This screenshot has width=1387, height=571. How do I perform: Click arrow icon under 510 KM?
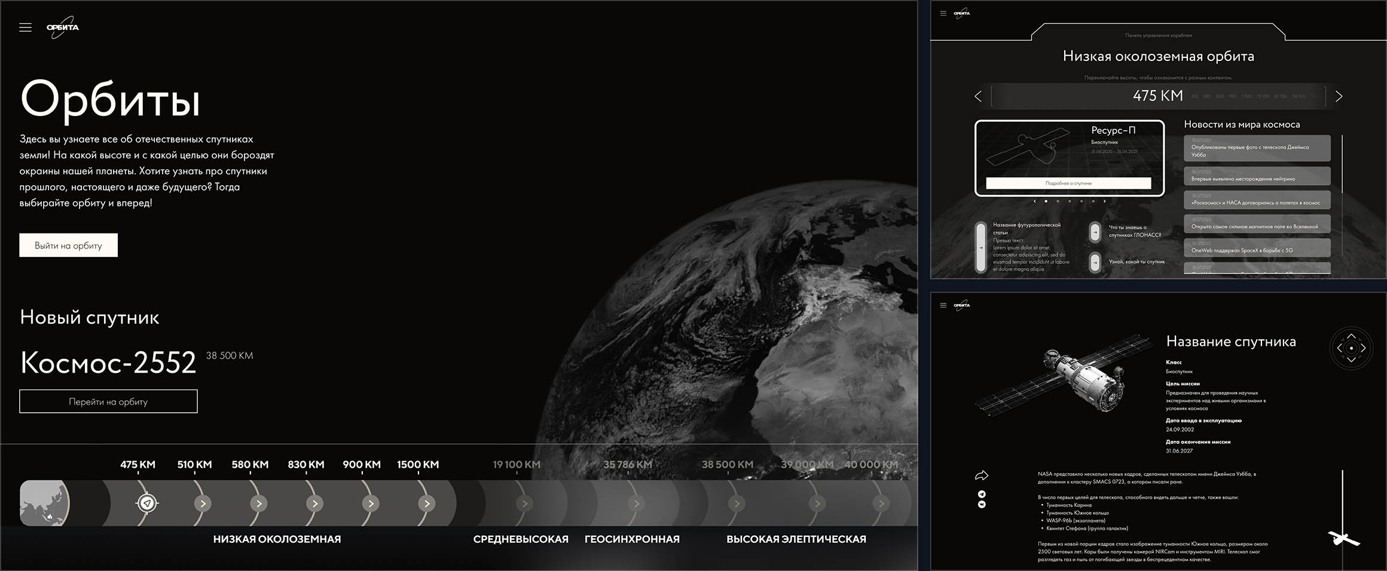pos(203,504)
